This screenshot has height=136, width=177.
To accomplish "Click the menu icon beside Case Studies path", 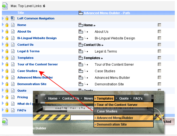I will [81, 71].
